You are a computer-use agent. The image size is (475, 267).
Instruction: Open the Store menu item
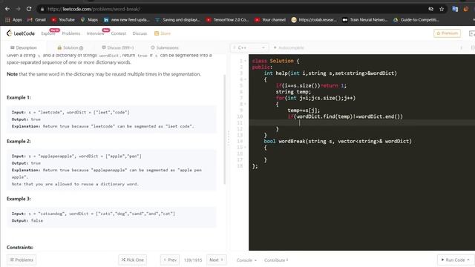[x=163, y=33]
